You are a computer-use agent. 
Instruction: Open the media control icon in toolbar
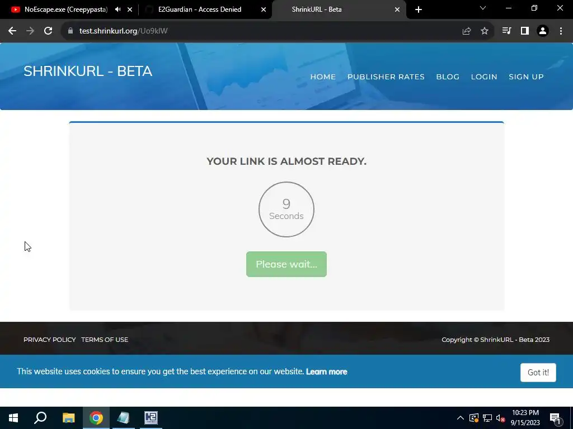click(x=506, y=31)
